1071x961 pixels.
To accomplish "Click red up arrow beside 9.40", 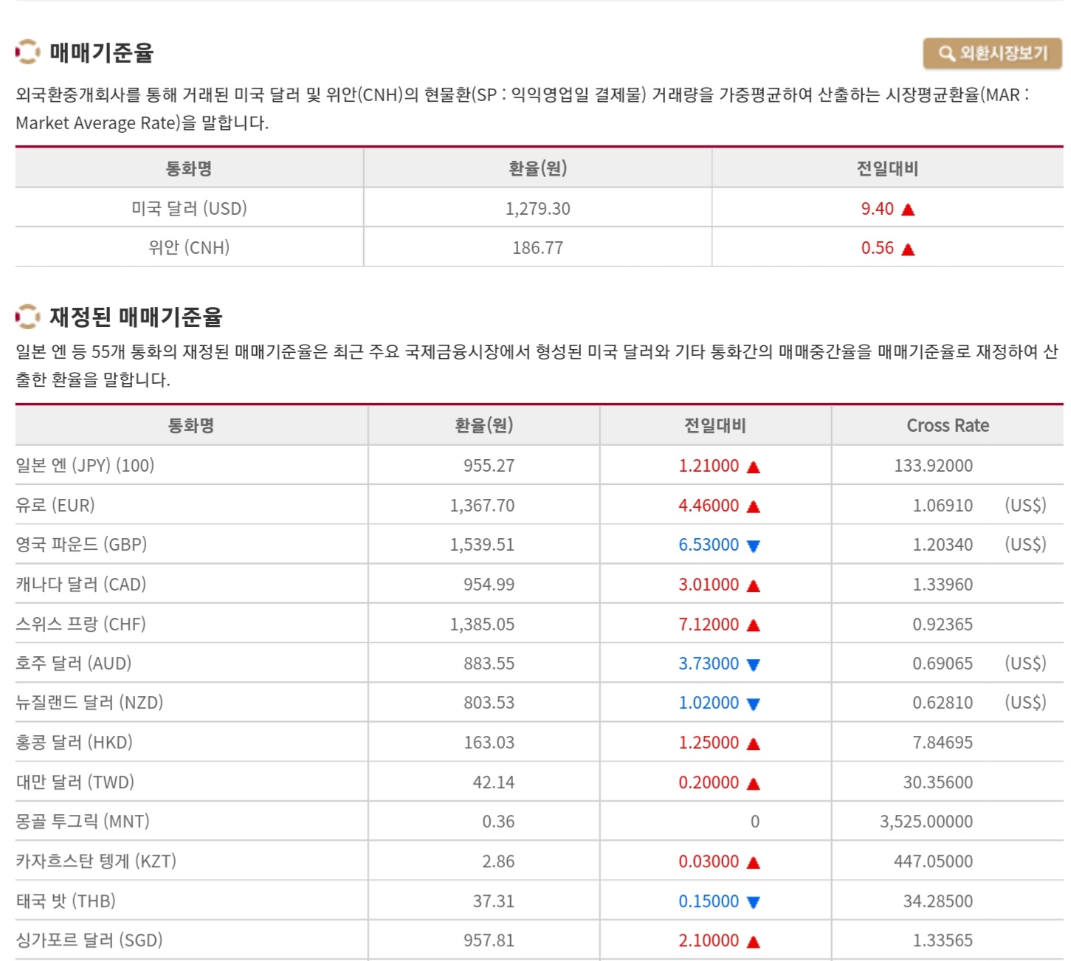I will point(908,210).
